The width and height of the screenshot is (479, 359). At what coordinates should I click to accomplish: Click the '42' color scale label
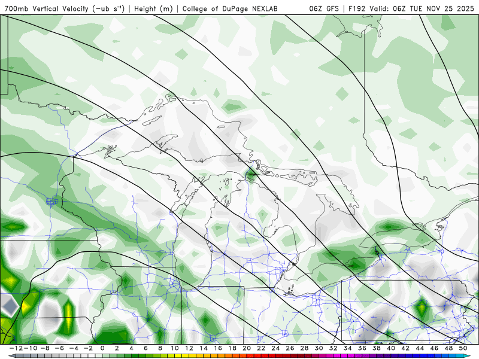[405, 348]
